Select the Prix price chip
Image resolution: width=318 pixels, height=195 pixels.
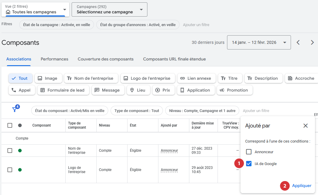[163, 90]
